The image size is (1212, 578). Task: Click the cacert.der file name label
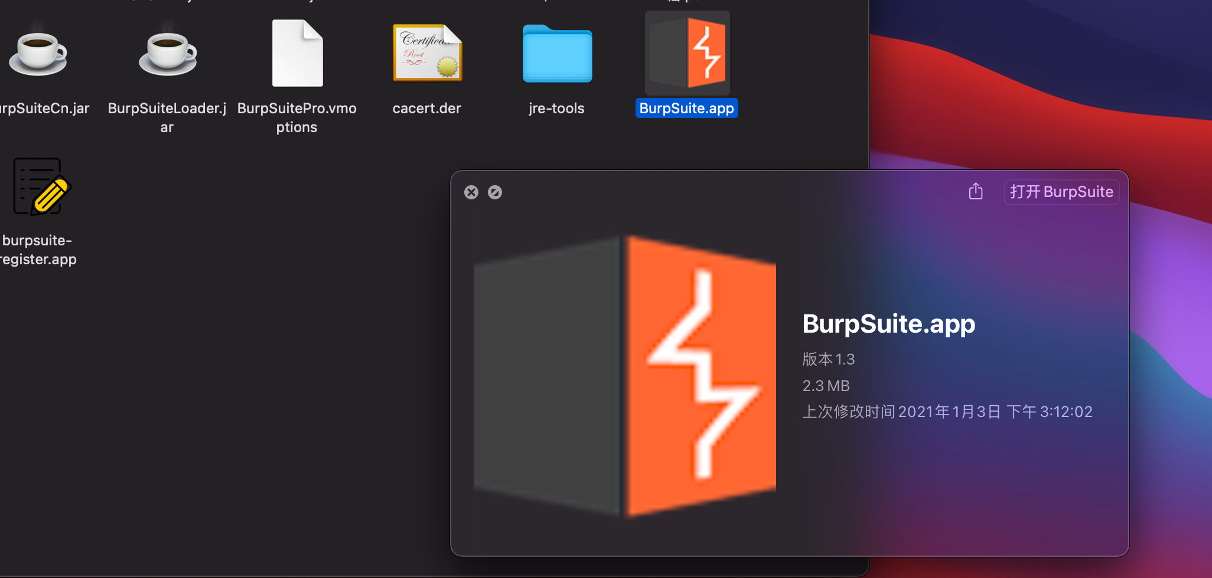click(x=426, y=109)
